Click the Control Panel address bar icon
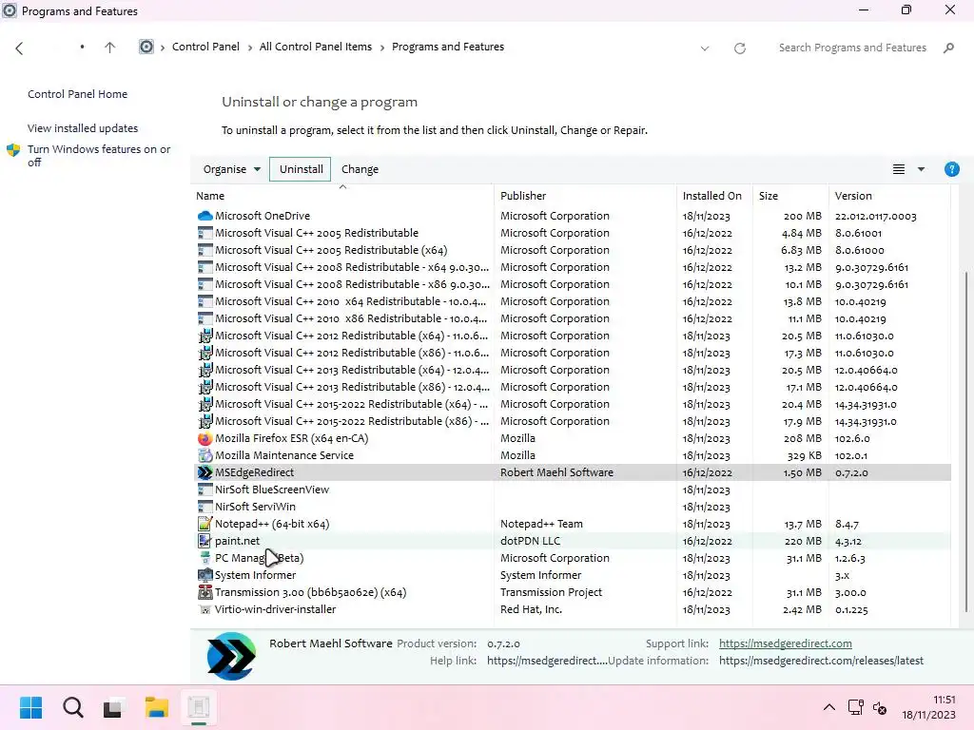Screen dimensions: 974x730 pos(146,48)
